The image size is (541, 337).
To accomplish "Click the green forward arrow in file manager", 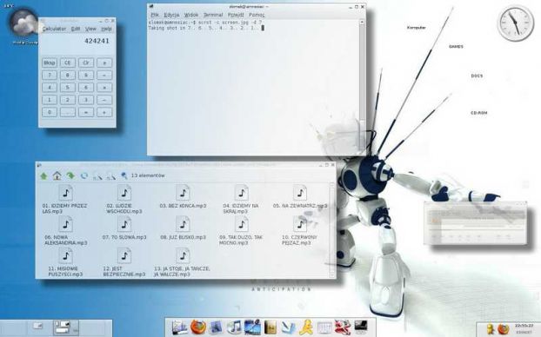I will [70, 175].
